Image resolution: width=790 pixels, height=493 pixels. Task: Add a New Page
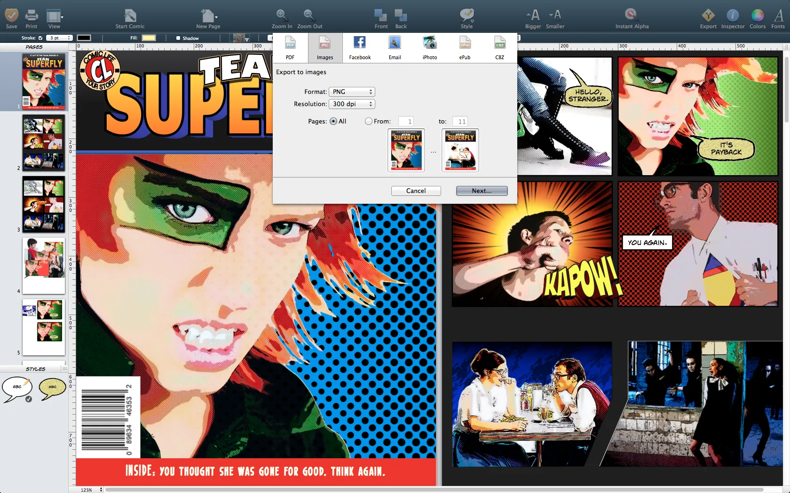208,18
